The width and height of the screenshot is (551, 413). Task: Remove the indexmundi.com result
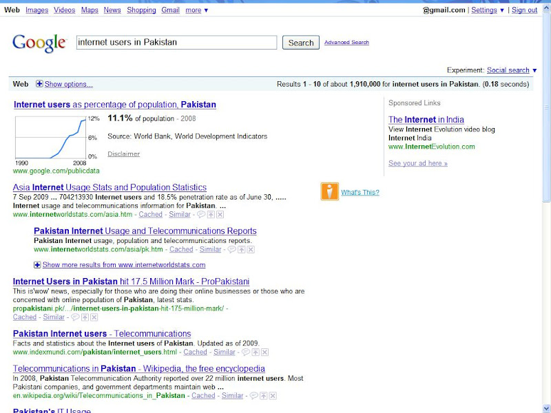[x=265, y=352]
